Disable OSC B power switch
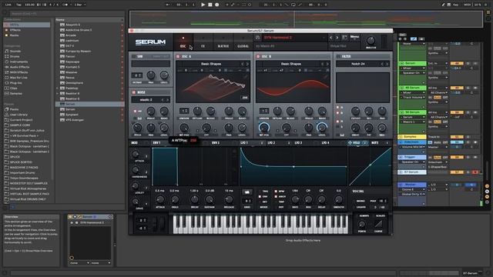The width and height of the screenshot is (493, 277). [x=258, y=56]
